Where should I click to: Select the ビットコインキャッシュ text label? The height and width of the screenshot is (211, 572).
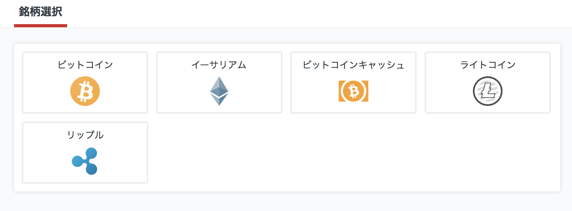(354, 65)
